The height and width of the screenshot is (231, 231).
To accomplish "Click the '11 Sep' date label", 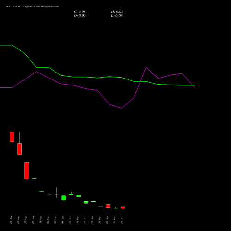I will (x=78, y=220).
